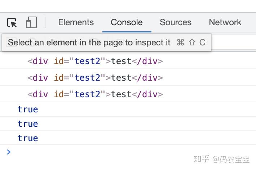This screenshot has width=256, height=170.
Task: Open the Sources tab
Action: click(176, 22)
